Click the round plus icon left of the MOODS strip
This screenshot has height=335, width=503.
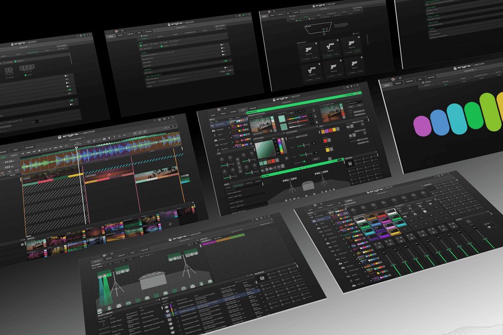(22, 244)
